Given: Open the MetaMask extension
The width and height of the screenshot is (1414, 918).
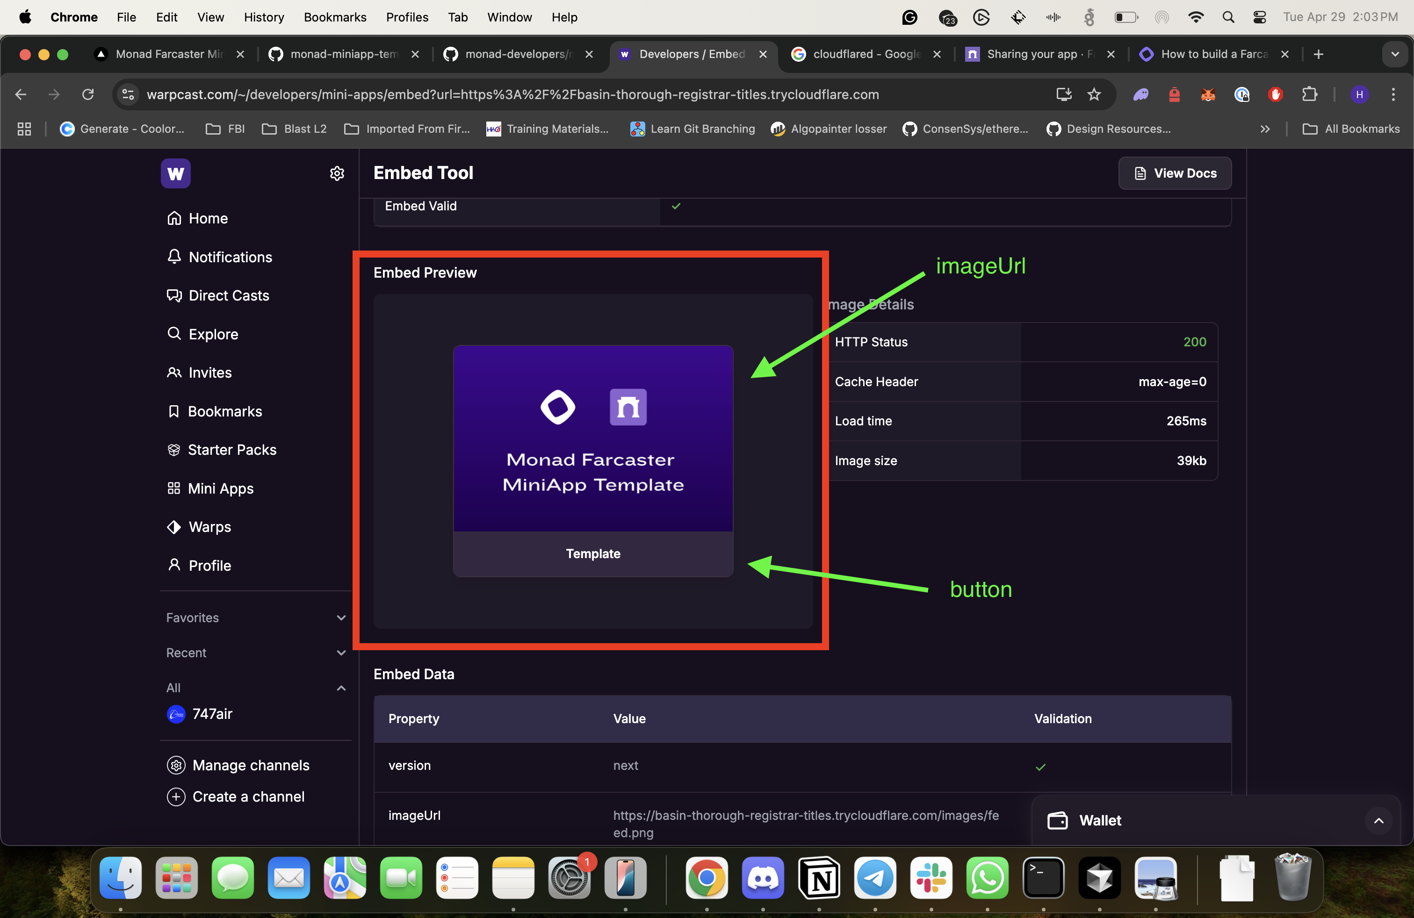Looking at the screenshot, I should point(1207,94).
